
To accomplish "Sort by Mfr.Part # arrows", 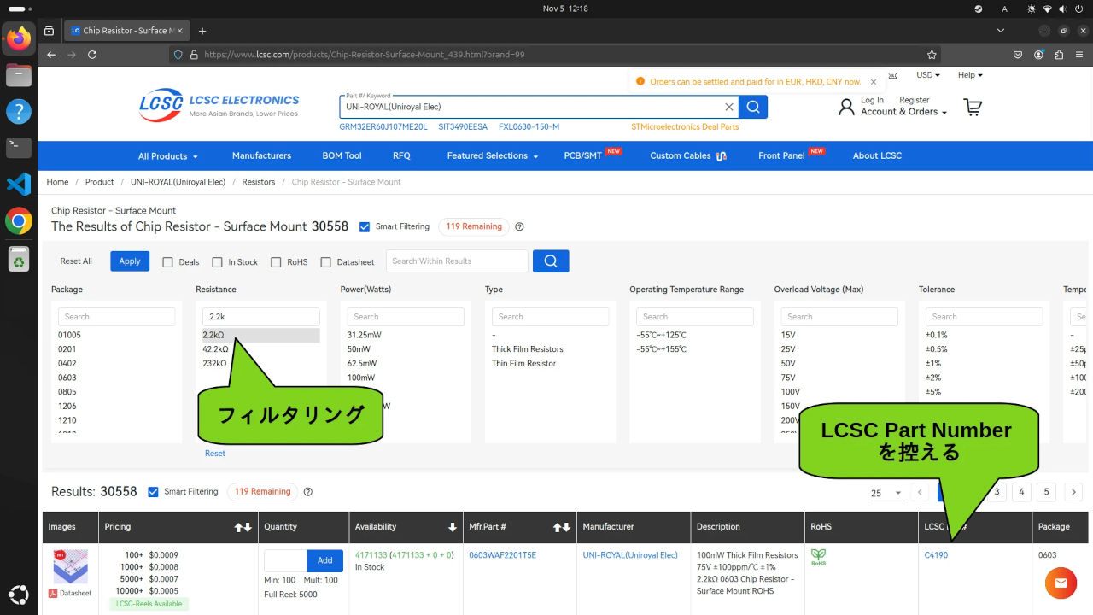I will pos(561,527).
